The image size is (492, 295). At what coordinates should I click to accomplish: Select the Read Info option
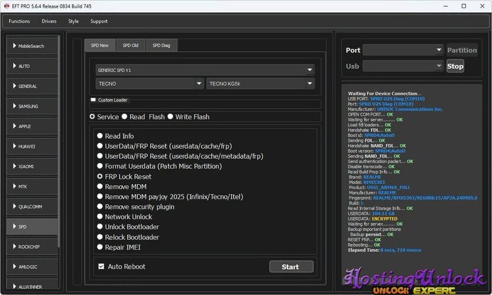pos(100,136)
